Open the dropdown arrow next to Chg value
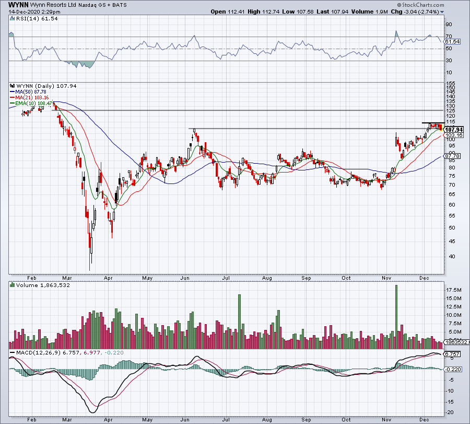The width and height of the screenshot is (470, 424). [442, 12]
